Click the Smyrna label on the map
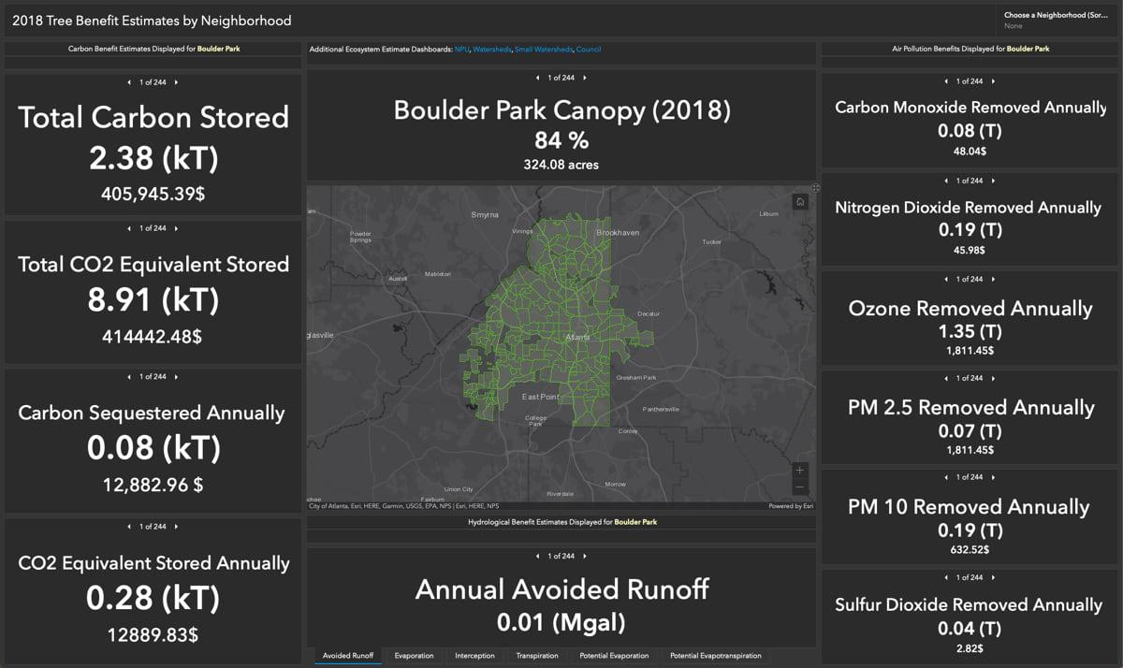1123x668 pixels. pos(485,214)
